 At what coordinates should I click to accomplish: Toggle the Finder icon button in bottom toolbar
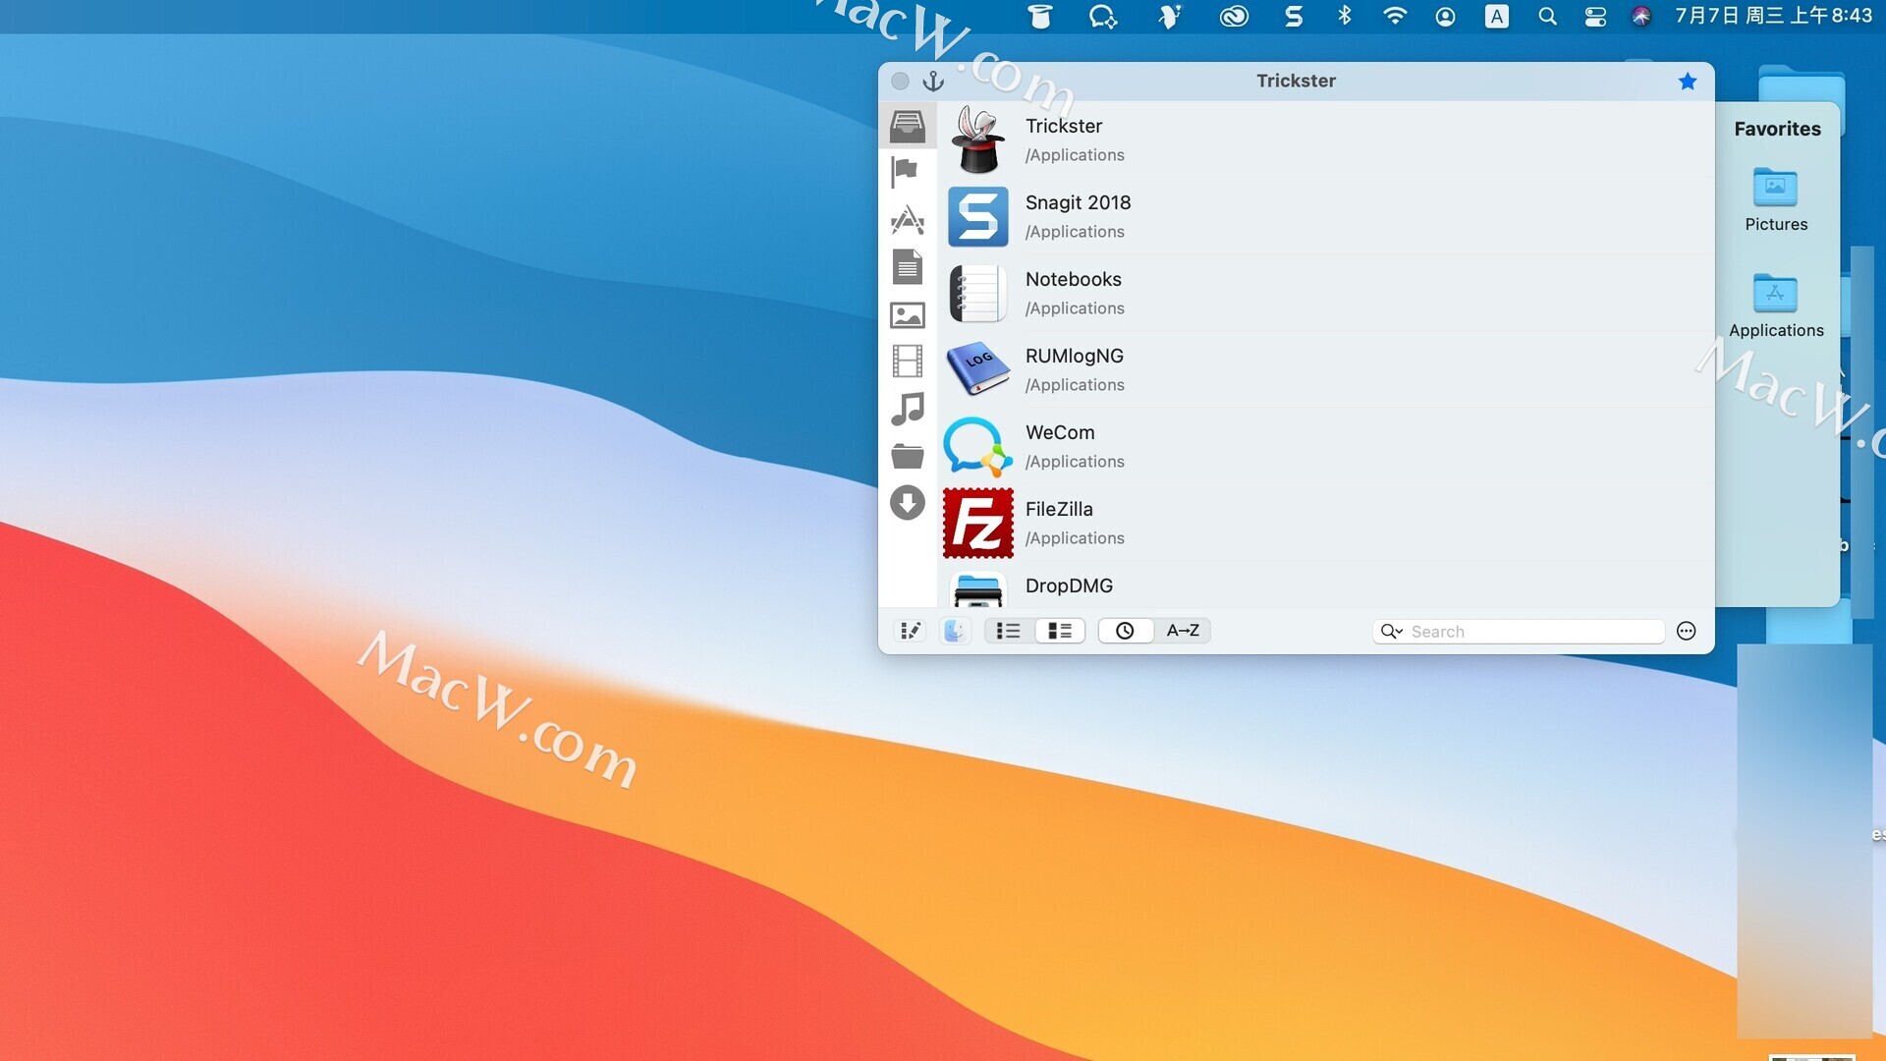click(955, 631)
